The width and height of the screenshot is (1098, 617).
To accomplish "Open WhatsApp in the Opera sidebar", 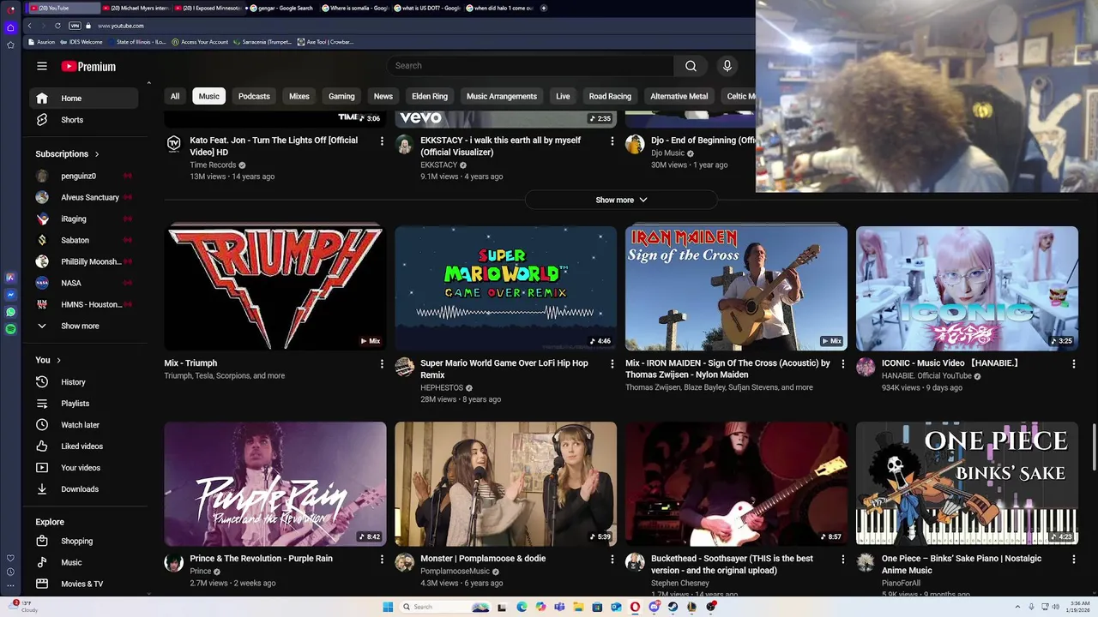I will (10, 312).
